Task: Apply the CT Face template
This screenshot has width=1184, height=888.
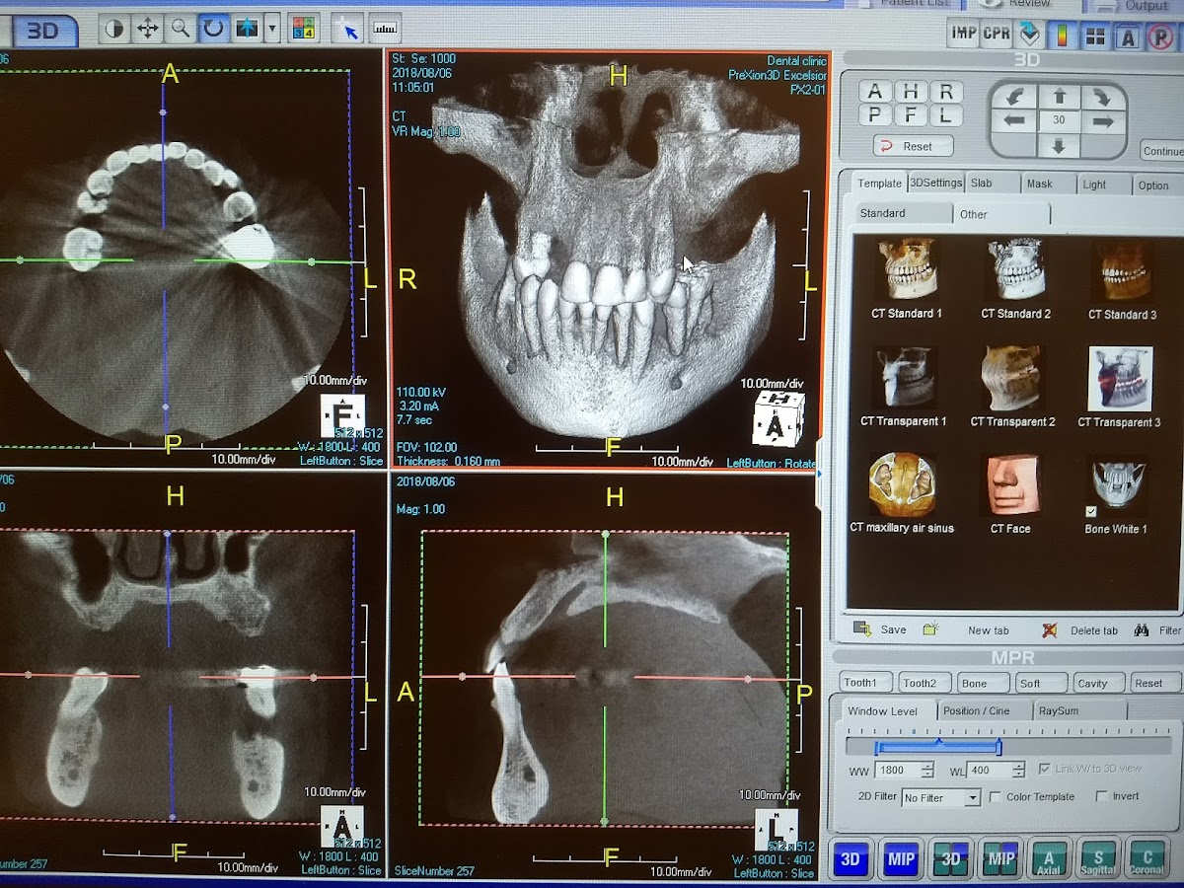Action: click(x=1011, y=494)
